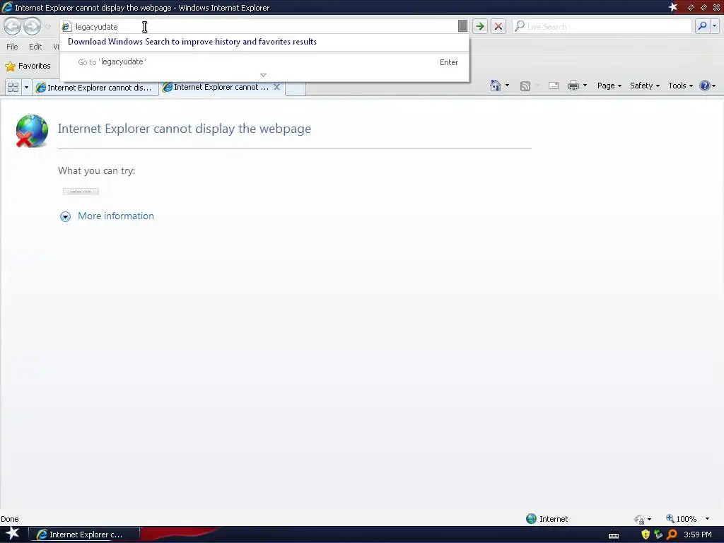Click the orange magnifier tray icon

pos(672,535)
